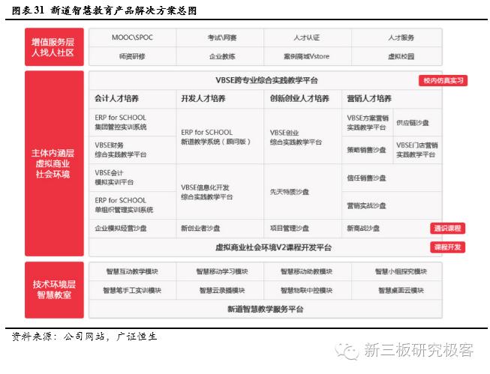490x374 pixels.
Task: Click the 课程开发 red tag
Action: coord(447,247)
